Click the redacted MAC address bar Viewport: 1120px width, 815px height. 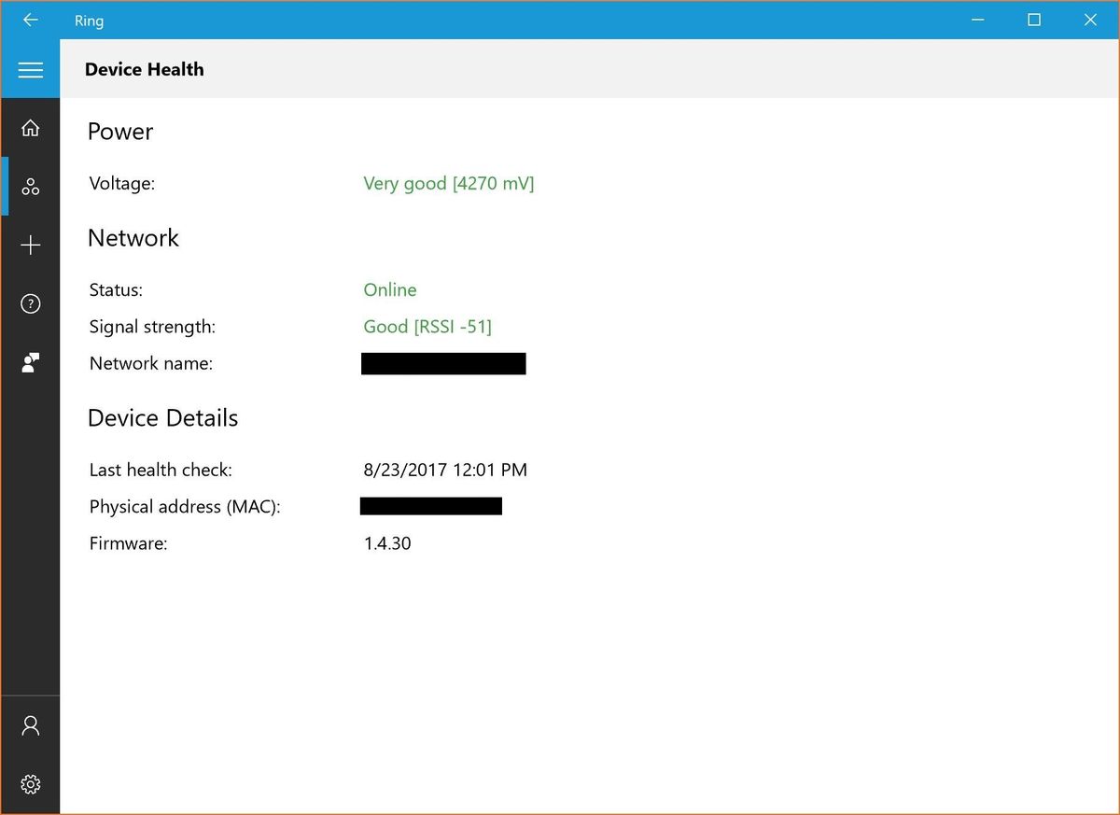pyautogui.click(x=431, y=506)
